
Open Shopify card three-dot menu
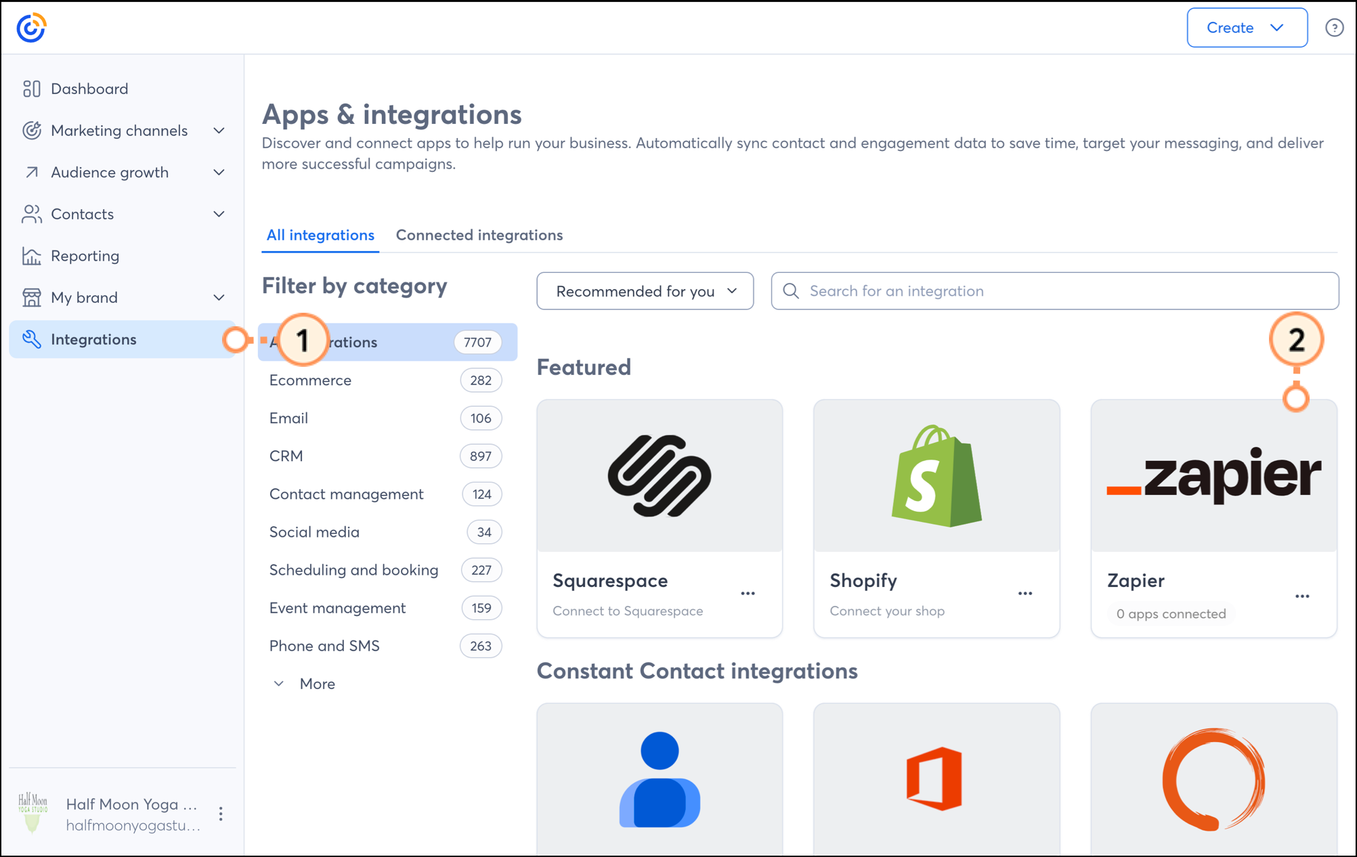(1025, 594)
